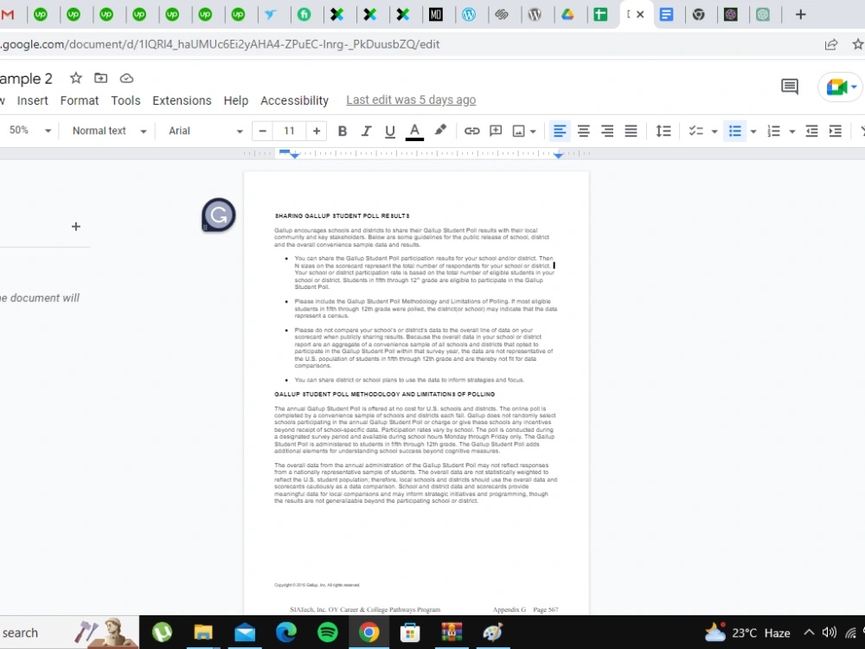Insert a checklist
The image size is (865, 649).
(x=695, y=131)
